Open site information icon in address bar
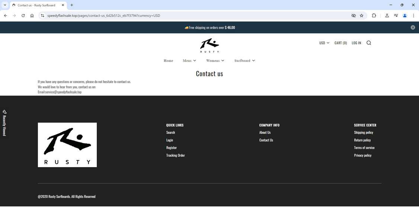 42,16
